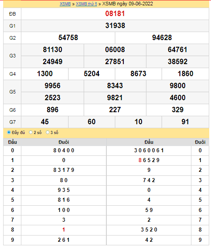Open the XSMB thứ 5 link
Screen dimensions: 211x248
[x=86, y=4]
